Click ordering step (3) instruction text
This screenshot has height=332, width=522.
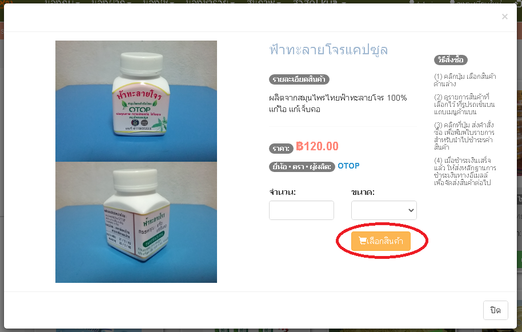[x=464, y=136]
